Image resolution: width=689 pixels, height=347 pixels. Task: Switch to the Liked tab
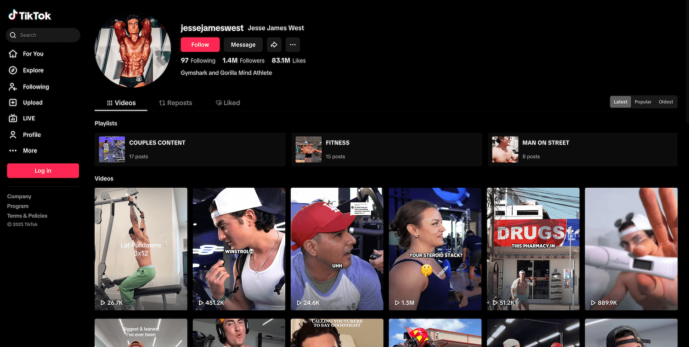point(228,103)
